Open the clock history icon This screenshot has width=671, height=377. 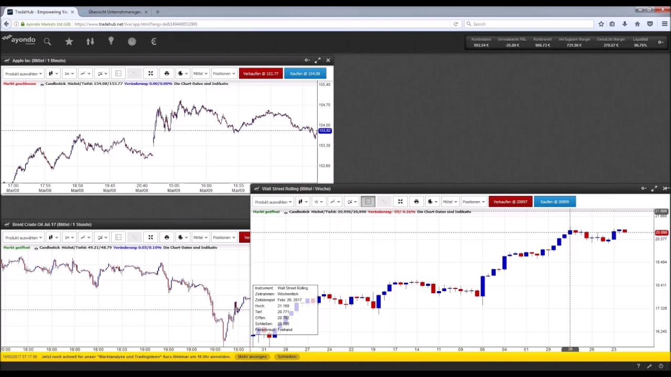132,41
